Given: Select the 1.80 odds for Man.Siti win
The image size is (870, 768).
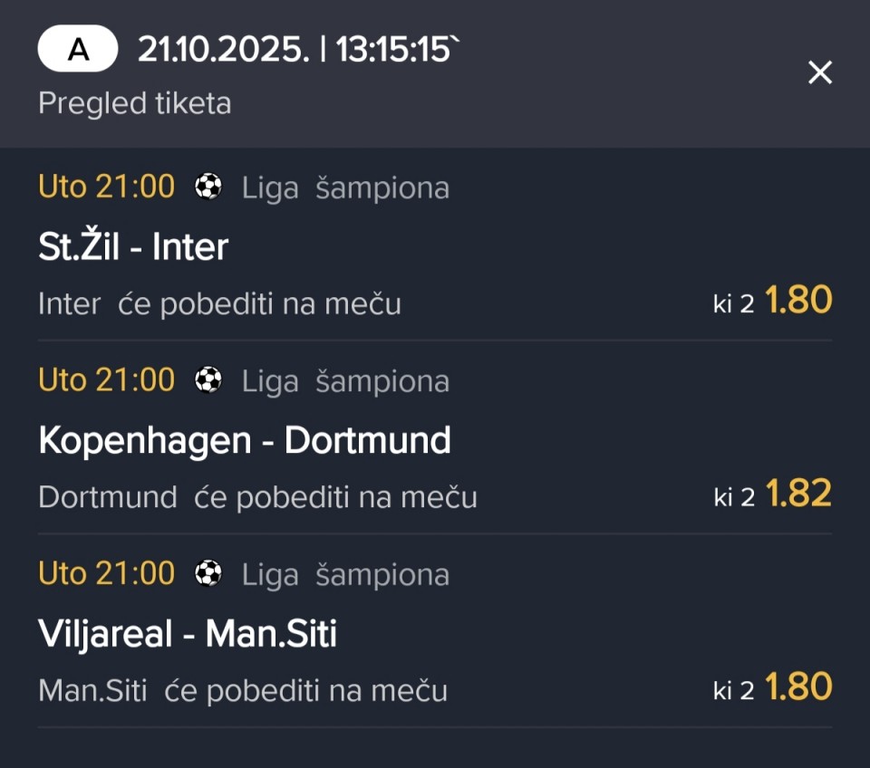Looking at the screenshot, I should click(798, 688).
